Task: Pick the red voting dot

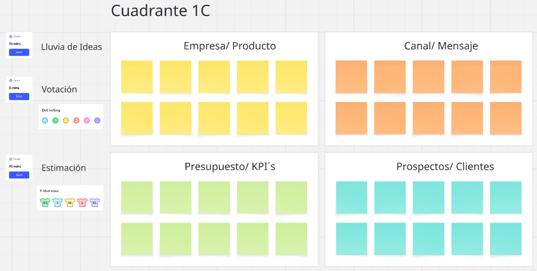Action: click(x=77, y=120)
